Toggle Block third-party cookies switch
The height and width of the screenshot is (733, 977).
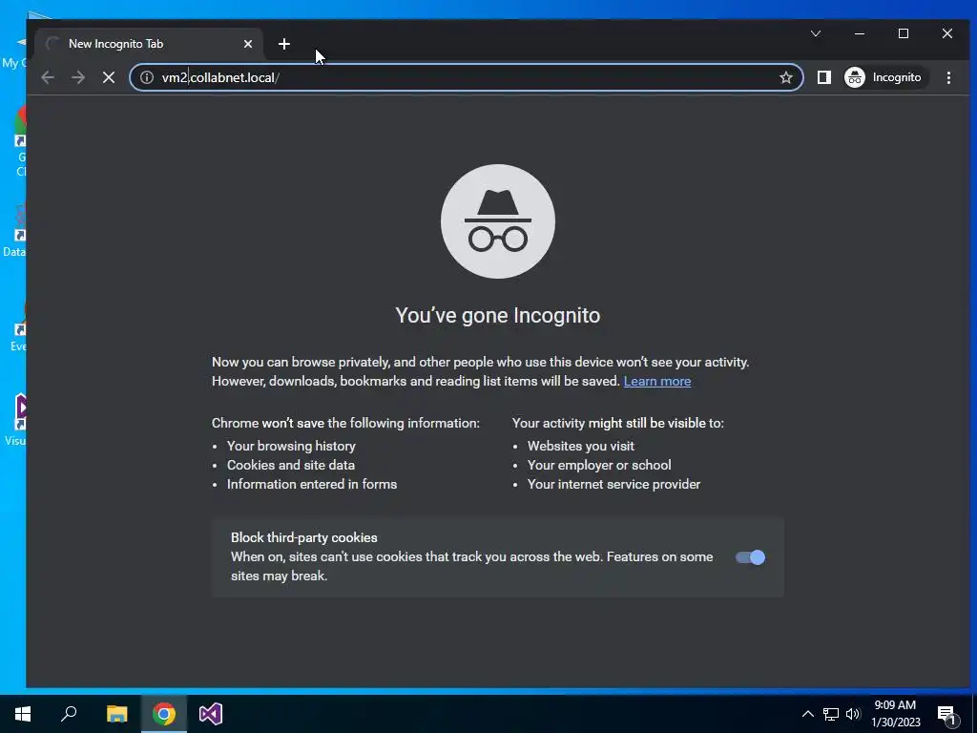point(750,557)
